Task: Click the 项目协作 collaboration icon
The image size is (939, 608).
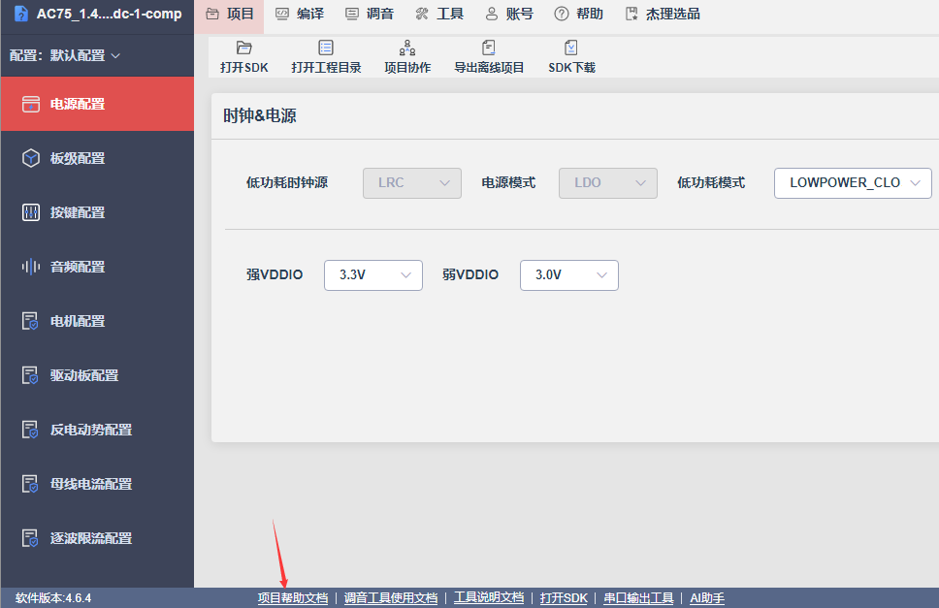Action: point(407,48)
